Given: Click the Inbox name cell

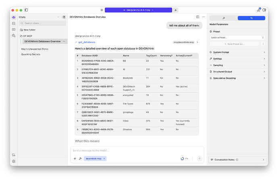Looking at the screenshot, I should pos(126,121).
